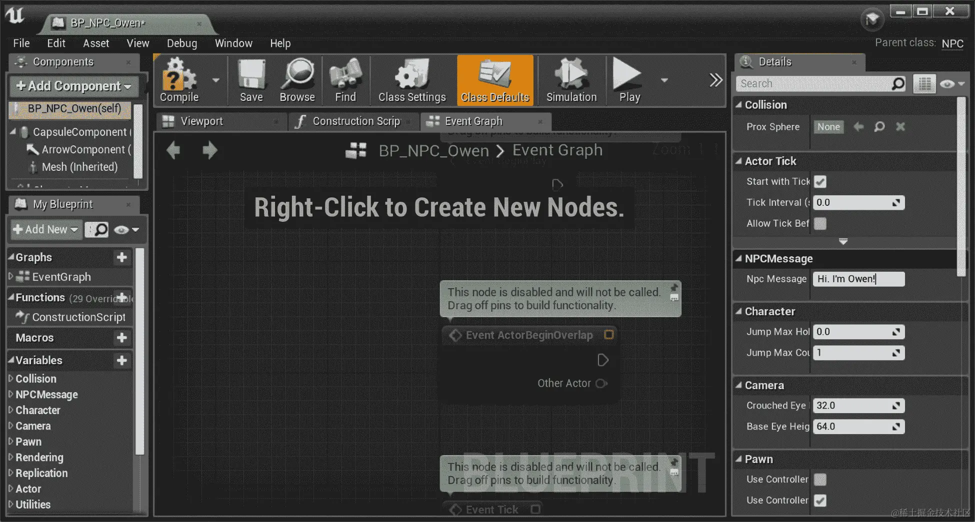Browse to asset in Content Browser

tap(297, 80)
